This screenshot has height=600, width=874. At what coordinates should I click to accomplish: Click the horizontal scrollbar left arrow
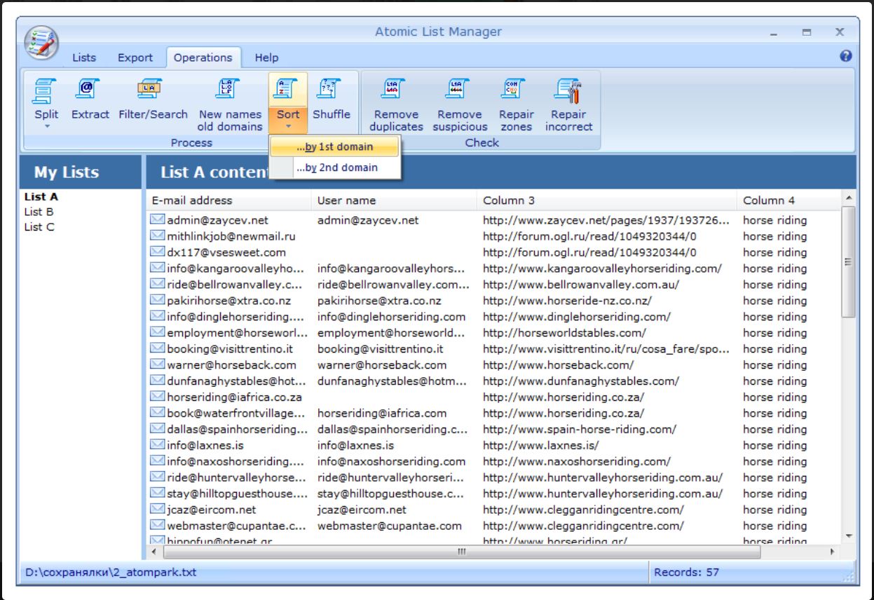coord(153,552)
